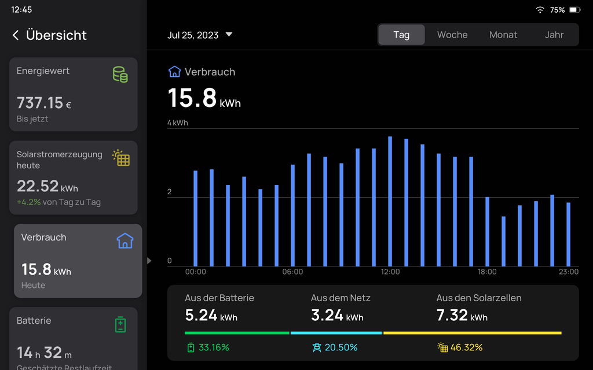Open the Batterie remaining time card

[73, 341]
